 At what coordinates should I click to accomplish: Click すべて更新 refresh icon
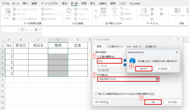tap(69, 11)
